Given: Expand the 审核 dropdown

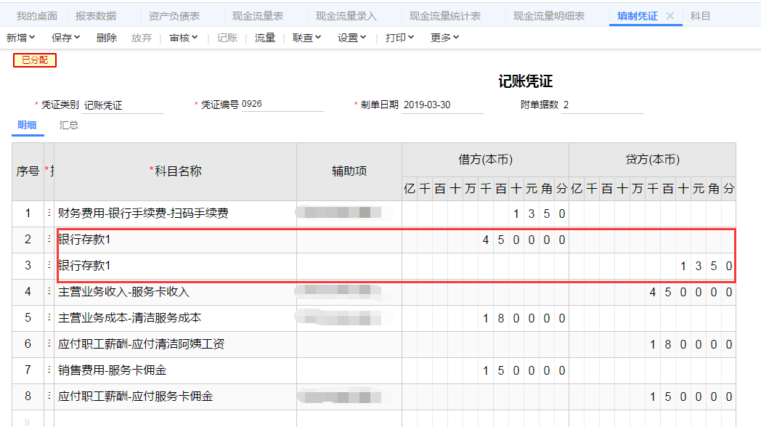Looking at the screenshot, I should tap(182, 37).
